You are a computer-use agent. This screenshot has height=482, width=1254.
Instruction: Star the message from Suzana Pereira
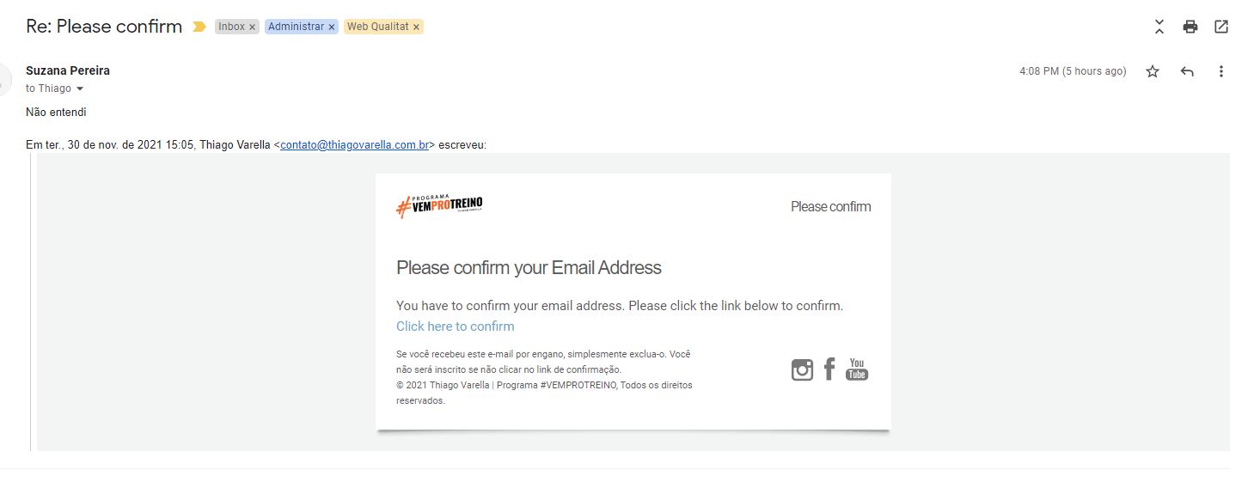pos(1153,71)
